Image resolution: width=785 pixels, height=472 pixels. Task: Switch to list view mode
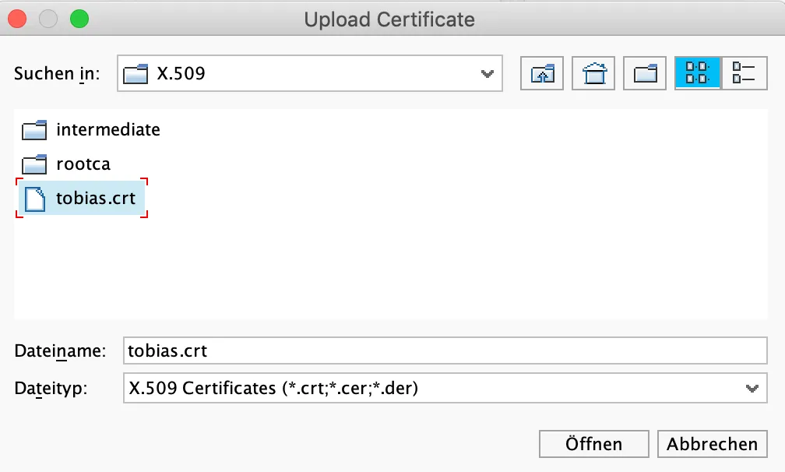point(697,74)
